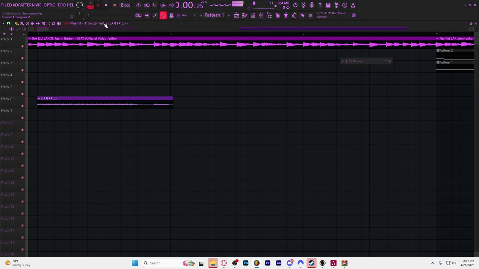Select the zoom tool in playlist
The width and height of the screenshot is (479, 269).
click(54, 23)
